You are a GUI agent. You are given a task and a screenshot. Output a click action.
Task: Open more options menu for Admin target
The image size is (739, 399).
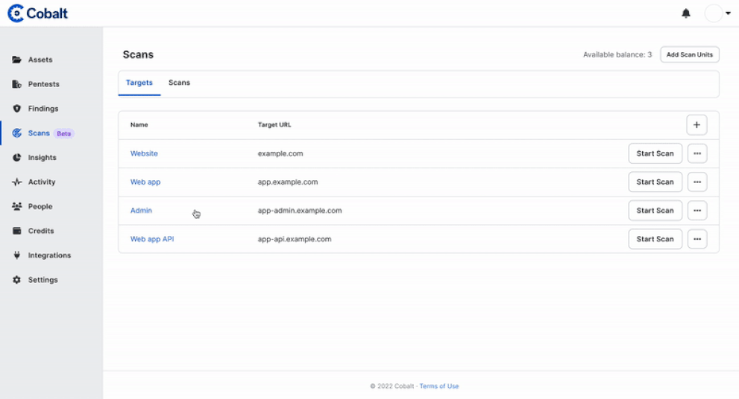click(x=696, y=211)
